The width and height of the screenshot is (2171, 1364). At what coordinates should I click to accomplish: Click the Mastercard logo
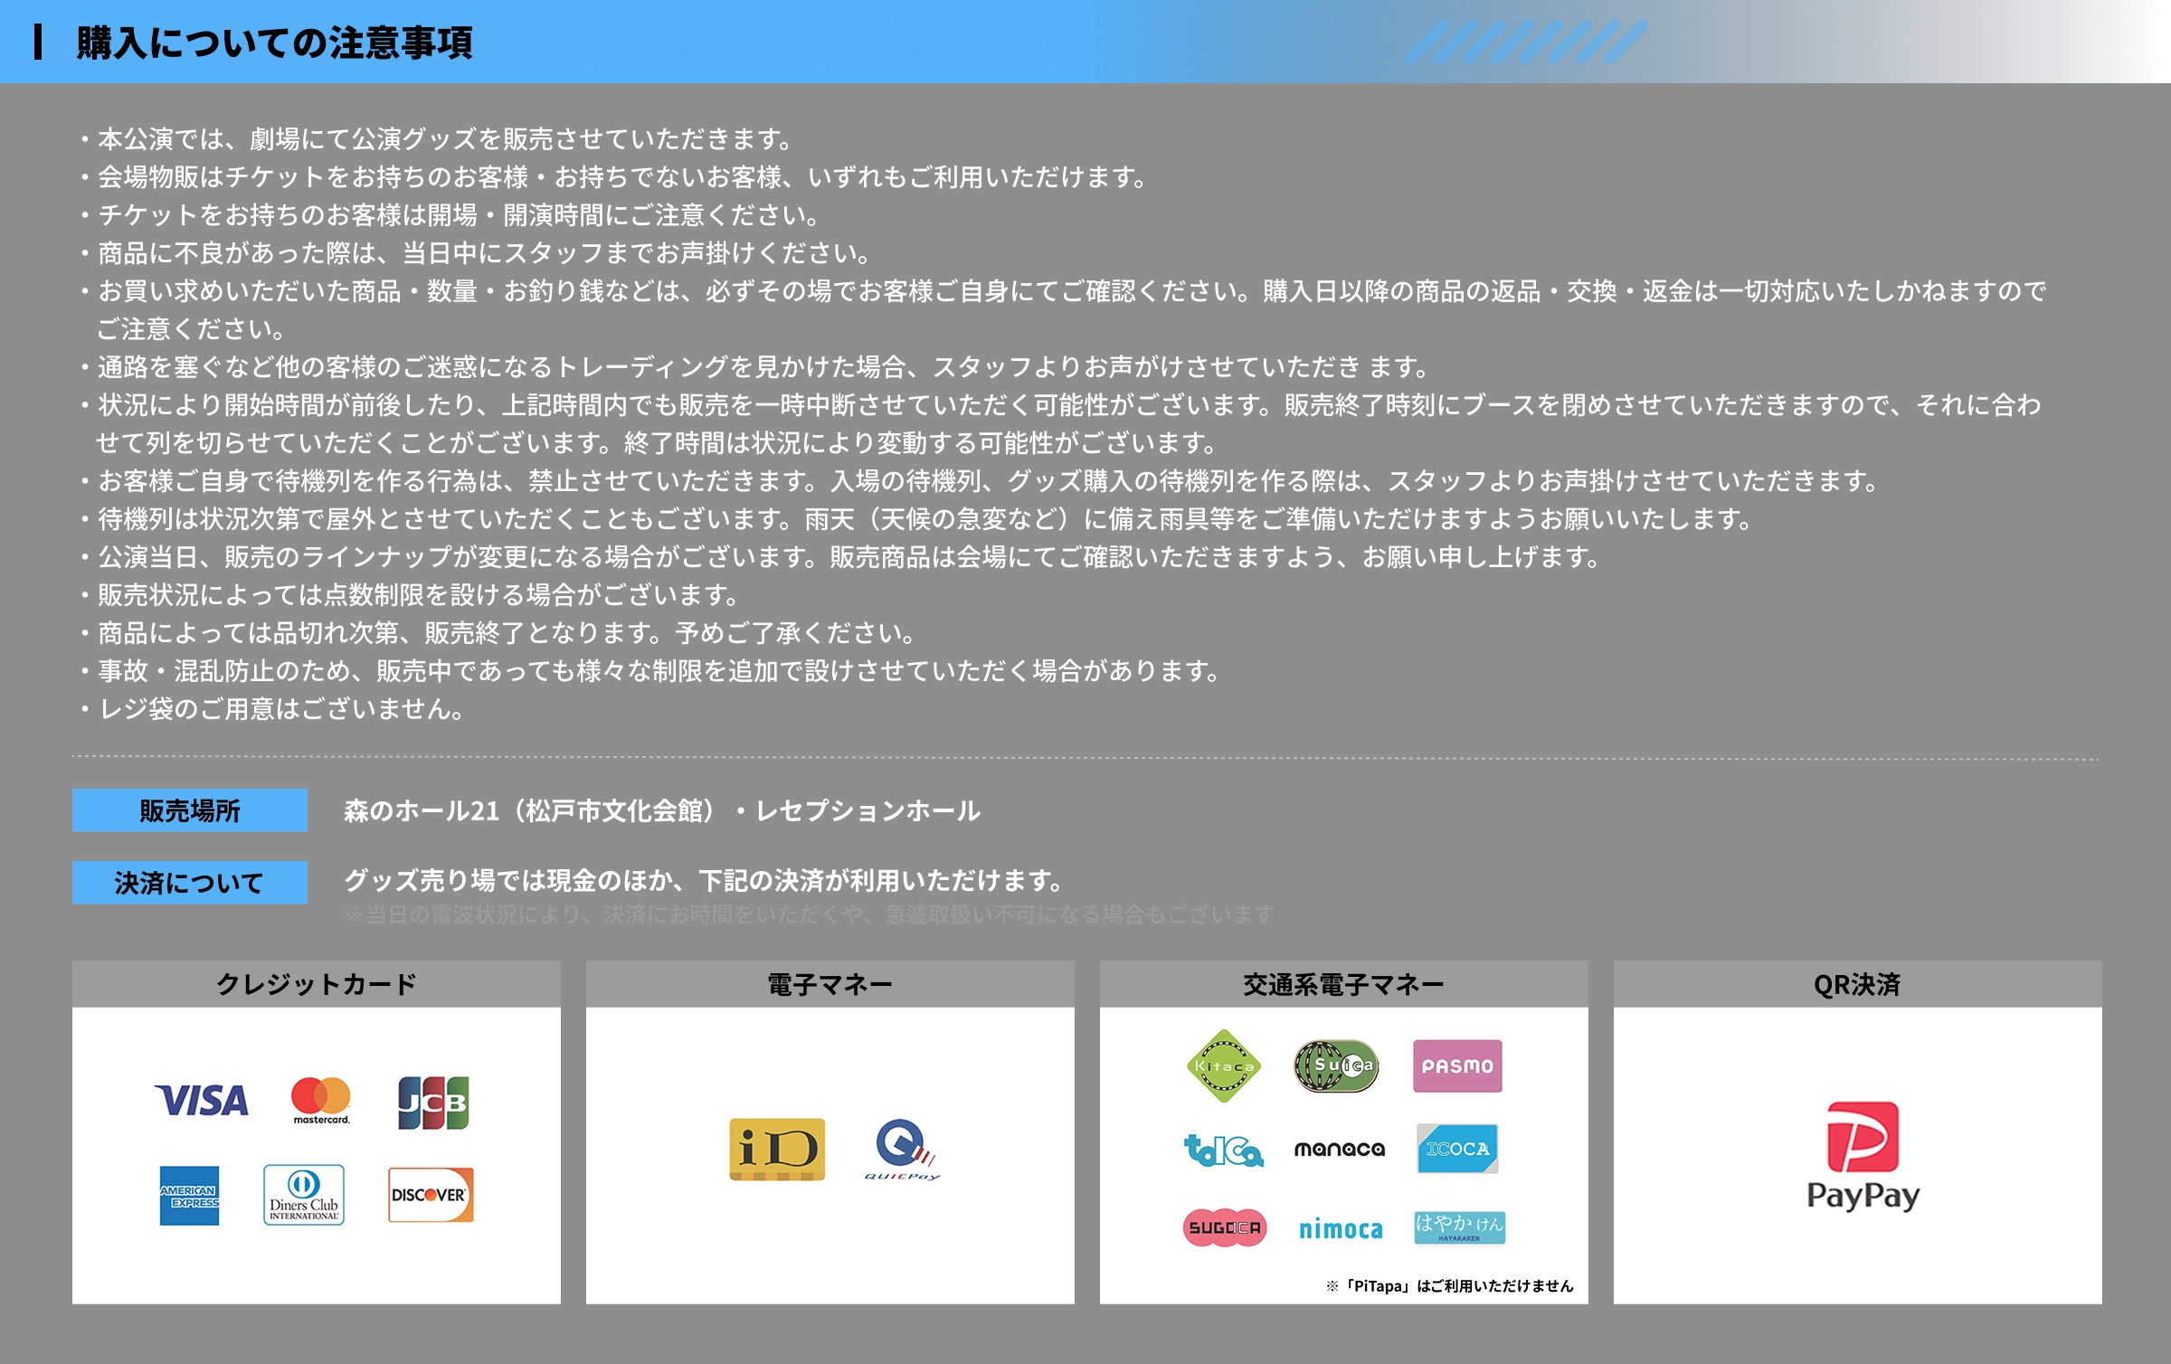click(320, 1100)
